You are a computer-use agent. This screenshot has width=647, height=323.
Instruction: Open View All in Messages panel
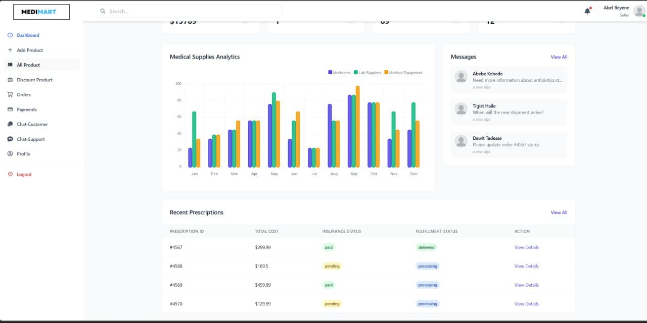pyautogui.click(x=559, y=57)
